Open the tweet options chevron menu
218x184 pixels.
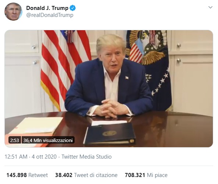[211, 7]
